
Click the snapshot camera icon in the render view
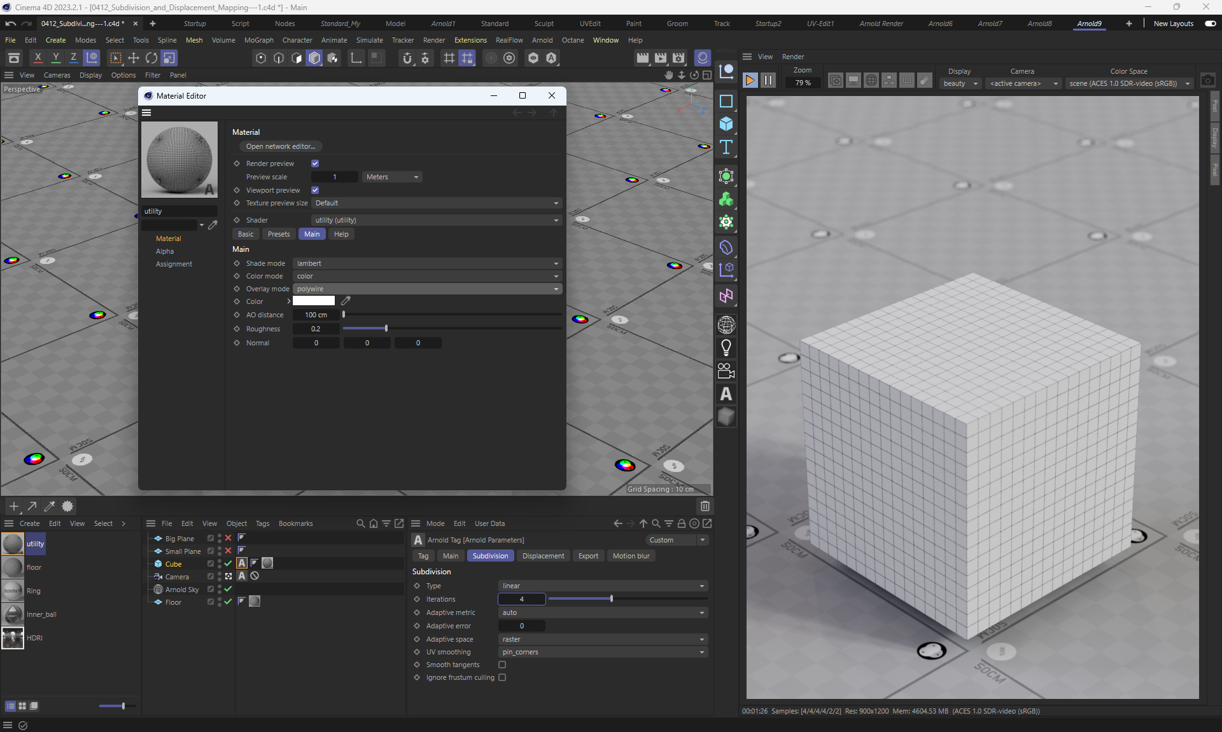pyautogui.click(x=1207, y=81)
